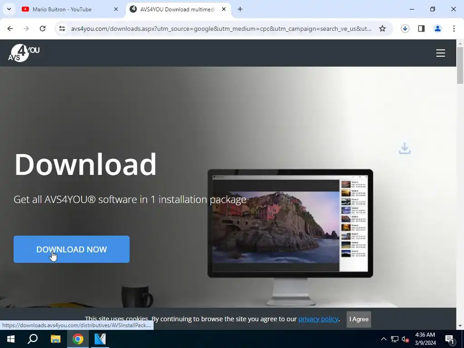Bookmark this page with the star icon
This screenshot has width=464, height=348.
coord(382,29)
